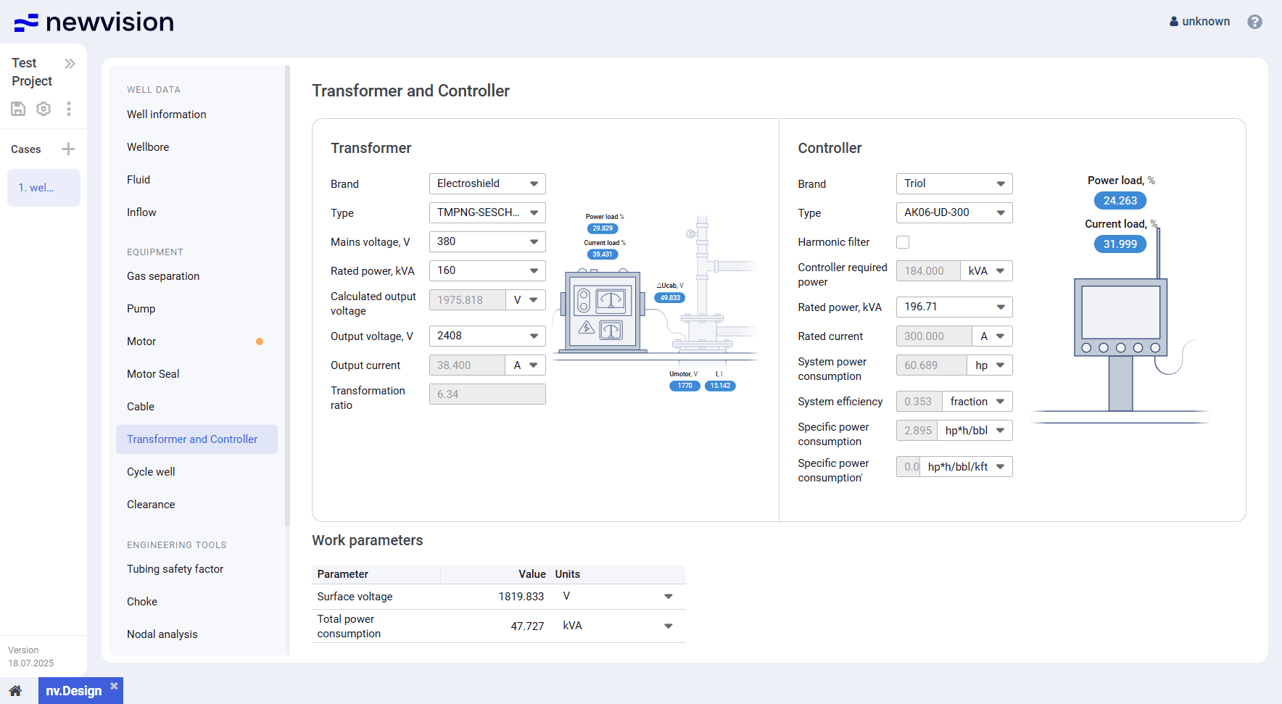Expand the transformer Brand dropdown
This screenshot has width=1282, height=704.
(487, 184)
